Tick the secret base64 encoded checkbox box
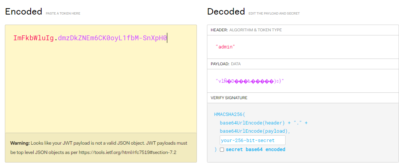399x164 pixels. click(x=222, y=149)
